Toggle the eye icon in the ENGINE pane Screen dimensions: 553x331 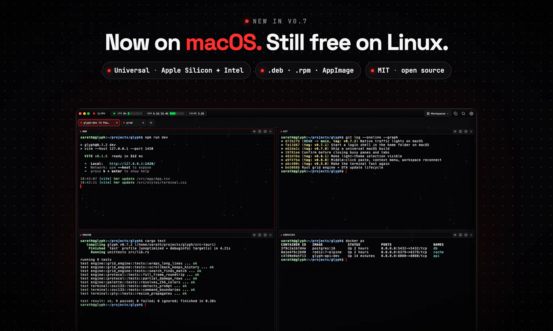tap(254, 235)
